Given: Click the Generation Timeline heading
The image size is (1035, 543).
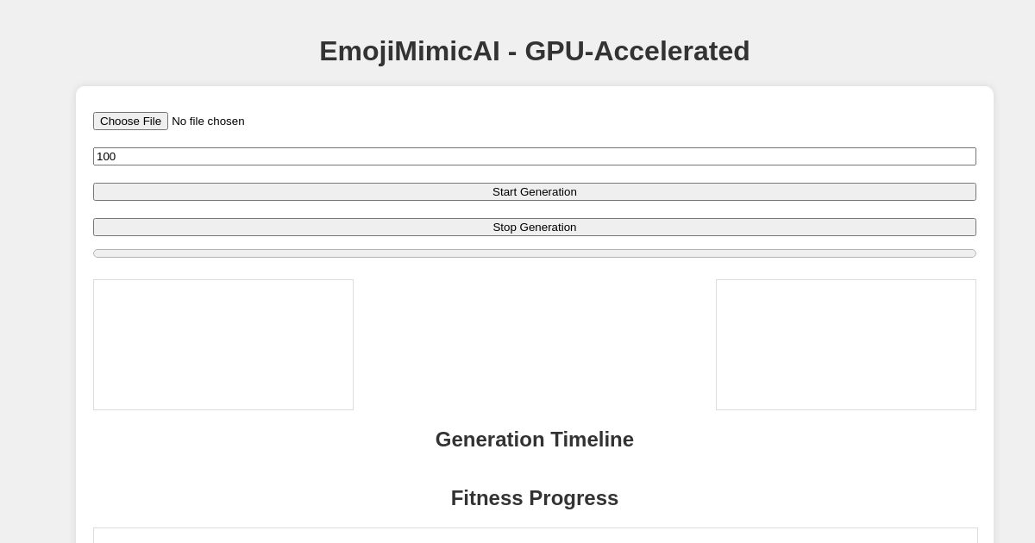Looking at the screenshot, I should pyautogui.click(x=535, y=440).
